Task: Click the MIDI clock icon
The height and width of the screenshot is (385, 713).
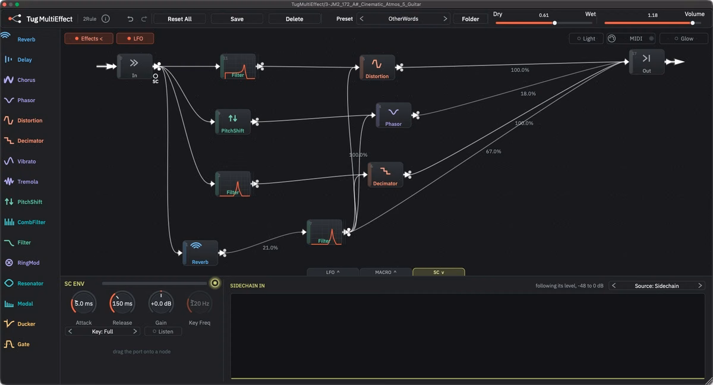Action: 612,39
